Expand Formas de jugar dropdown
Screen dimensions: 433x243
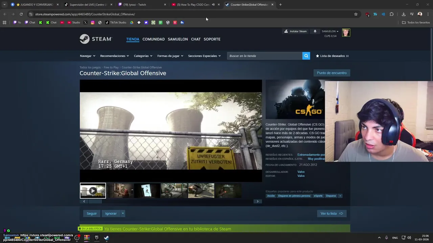click(x=170, y=56)
